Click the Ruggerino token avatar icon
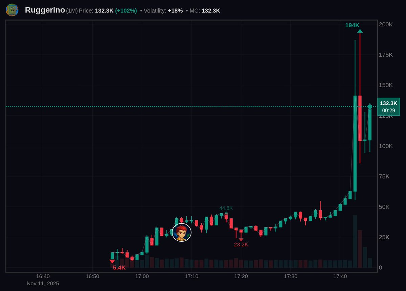Screen dimensions: 406x291 coord(12,10)
